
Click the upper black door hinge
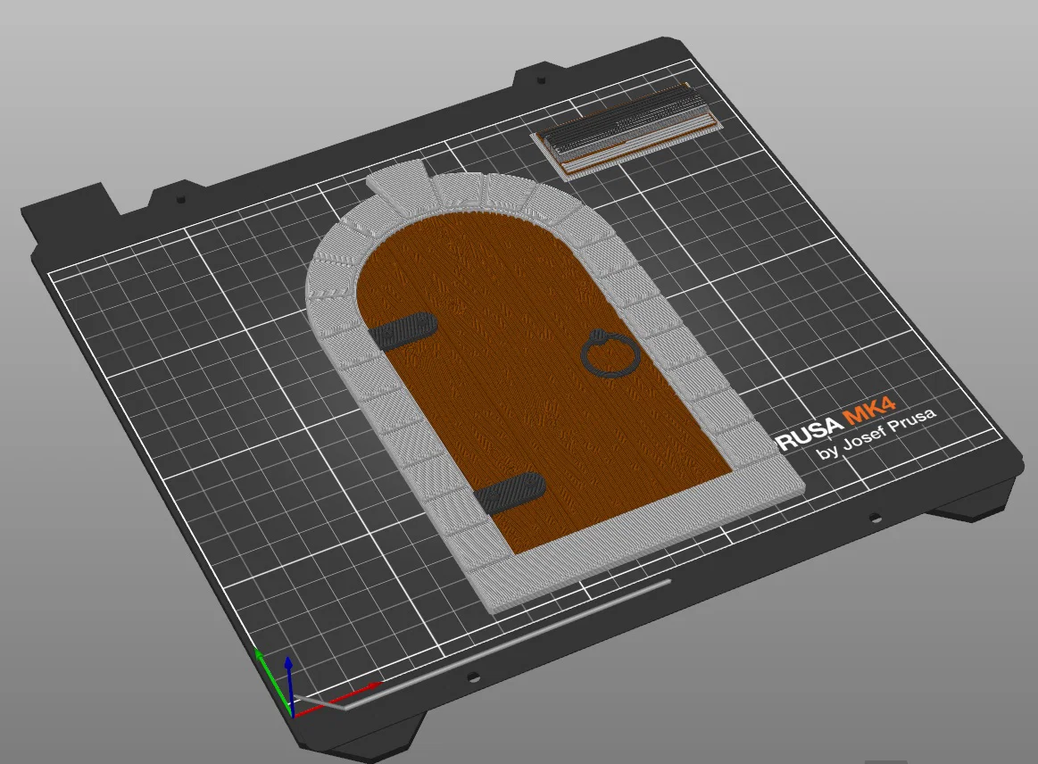coord(403,330)
